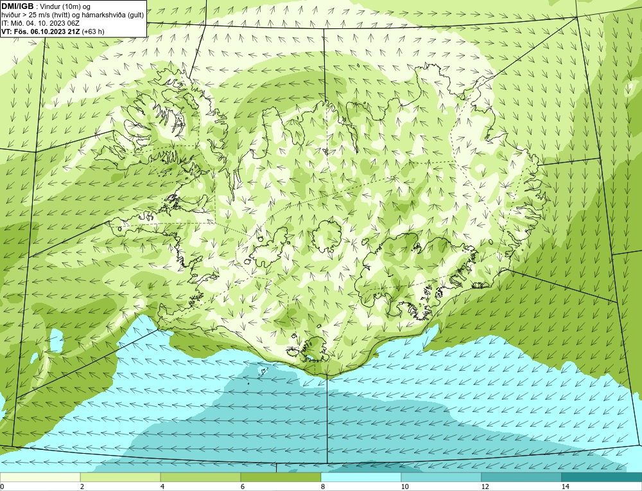
Task: Click the "IT: Mið. 04. 10. 2023 06Z" line
Action: pos(40,23)
